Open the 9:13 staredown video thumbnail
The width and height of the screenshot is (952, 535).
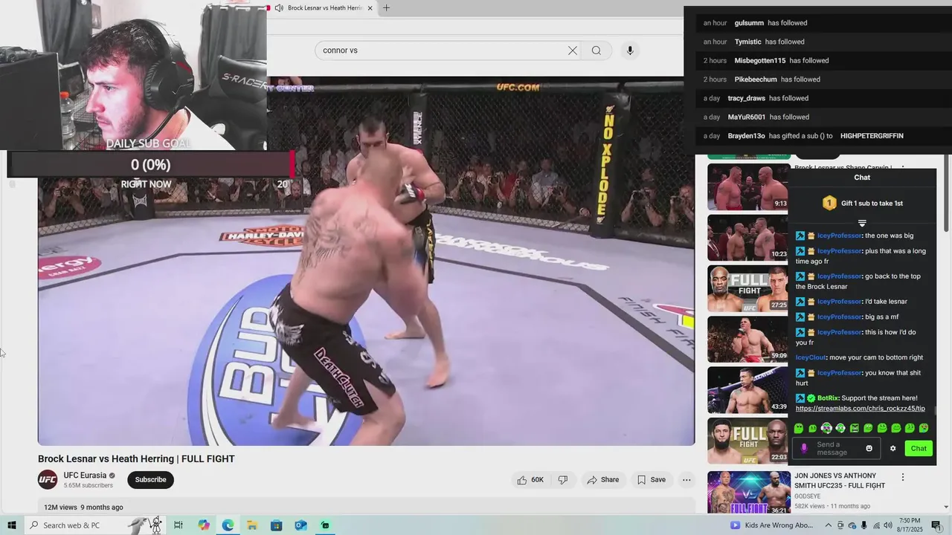click(747, 187)
